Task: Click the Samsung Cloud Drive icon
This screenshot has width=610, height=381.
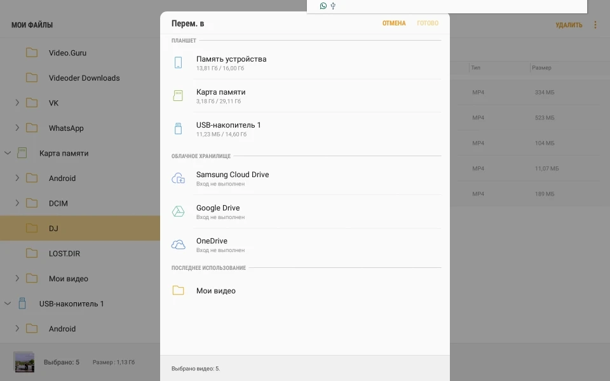Action: tap(178, 178)
